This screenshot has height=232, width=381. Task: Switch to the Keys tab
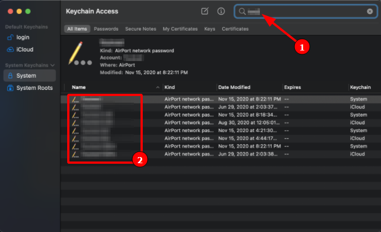pyautogui.click(x=209, y=29)
